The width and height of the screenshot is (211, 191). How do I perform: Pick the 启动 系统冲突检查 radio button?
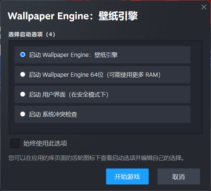point(22,114)
